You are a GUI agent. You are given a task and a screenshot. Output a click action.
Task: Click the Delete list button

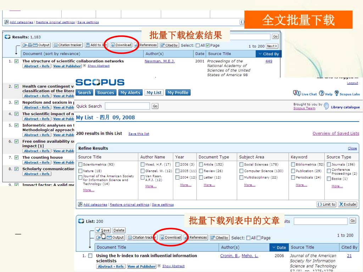click(119, 230)
